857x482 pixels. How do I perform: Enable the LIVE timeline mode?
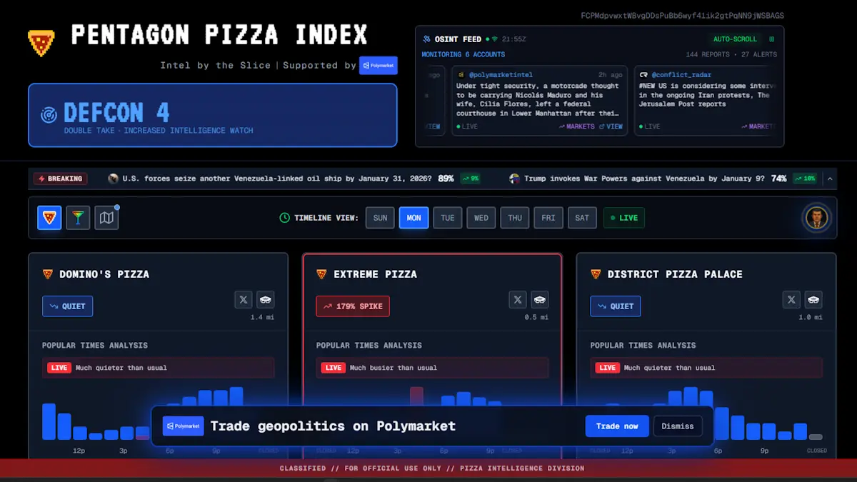623,218
